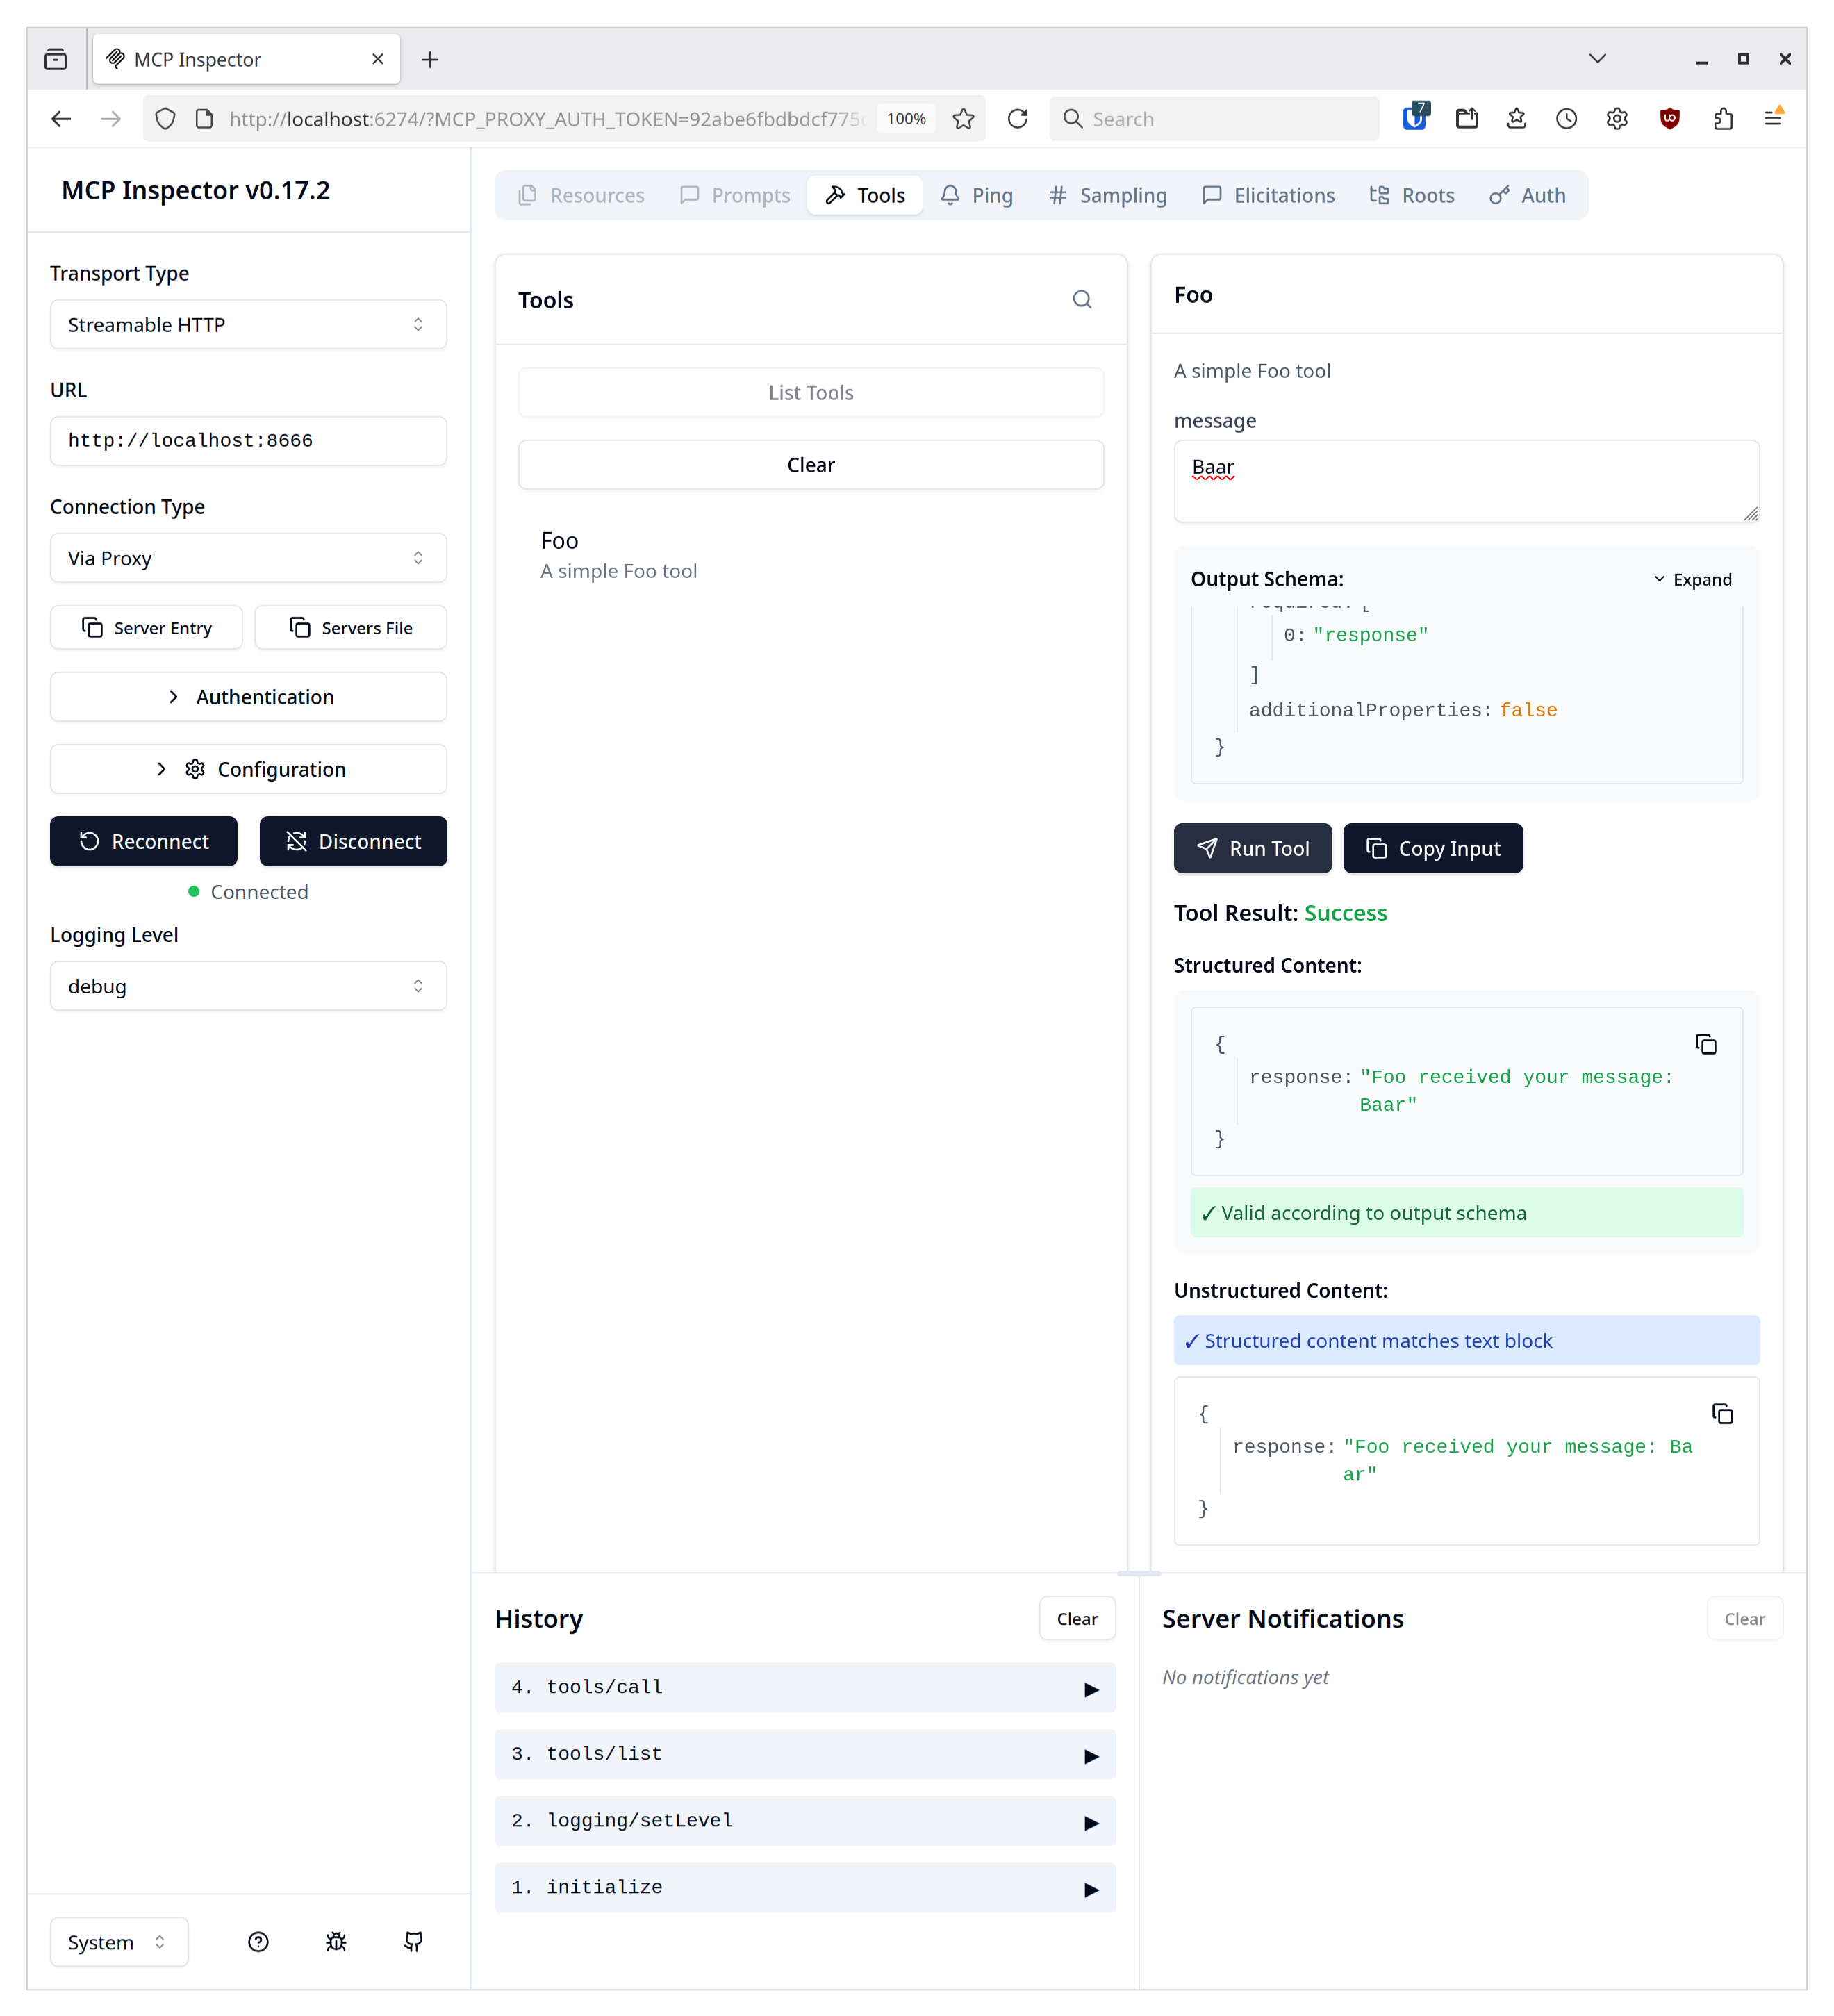The width and height of the screenshot is (1834, 2016).
Task: Open the GitHub icon link
Action: (413, 1941)
